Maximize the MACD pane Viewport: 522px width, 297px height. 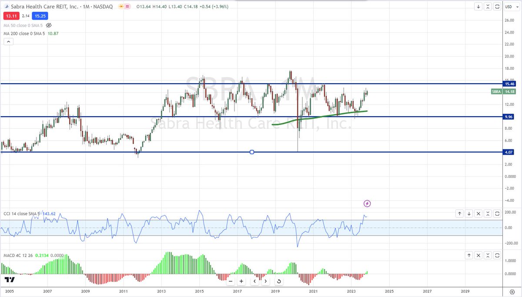click(498, 255)
